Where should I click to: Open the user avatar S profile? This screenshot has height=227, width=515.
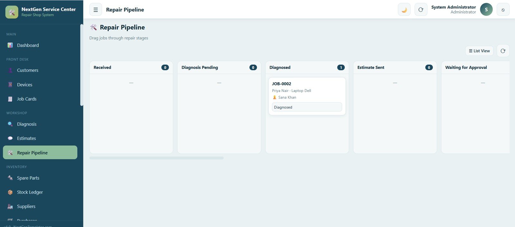pyautogui.click(x=486, y=10)
